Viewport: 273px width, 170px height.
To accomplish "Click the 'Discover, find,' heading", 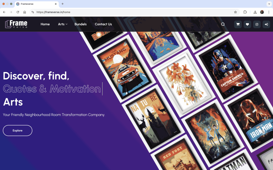I will pos(36,76).
